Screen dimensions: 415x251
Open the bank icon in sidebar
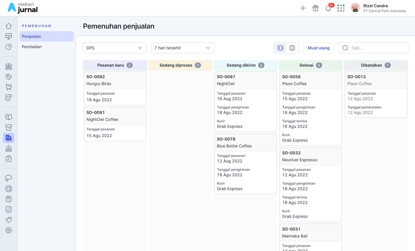(9, 66)
